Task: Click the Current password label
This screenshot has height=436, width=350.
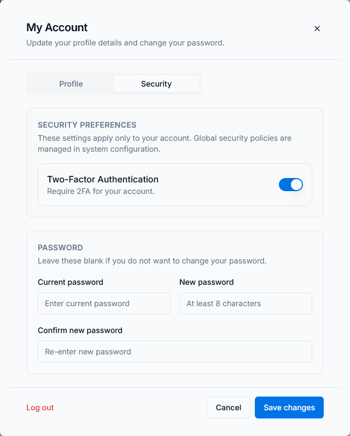Action: pos(71,282)
